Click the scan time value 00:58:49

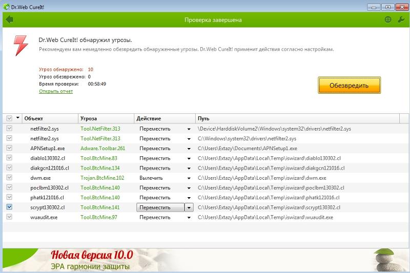point(97,84)
